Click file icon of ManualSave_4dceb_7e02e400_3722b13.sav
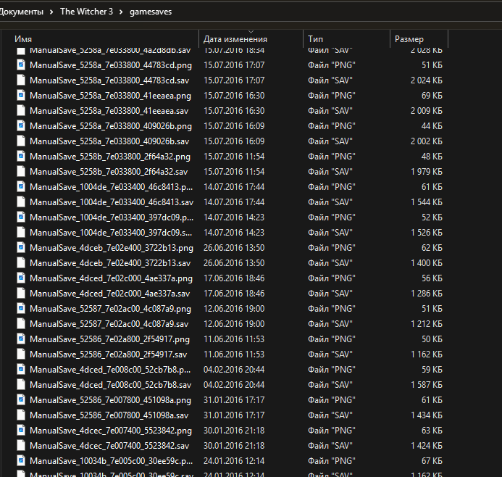The width and height of the screenshot is (502, 477). click(21, 262)
